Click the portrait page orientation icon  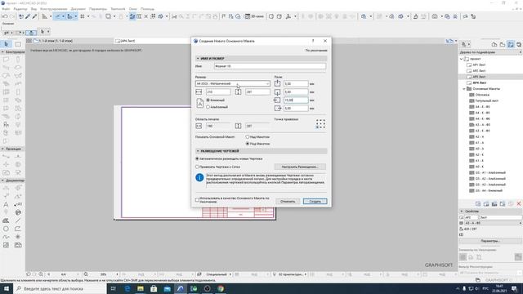point(199,104)
